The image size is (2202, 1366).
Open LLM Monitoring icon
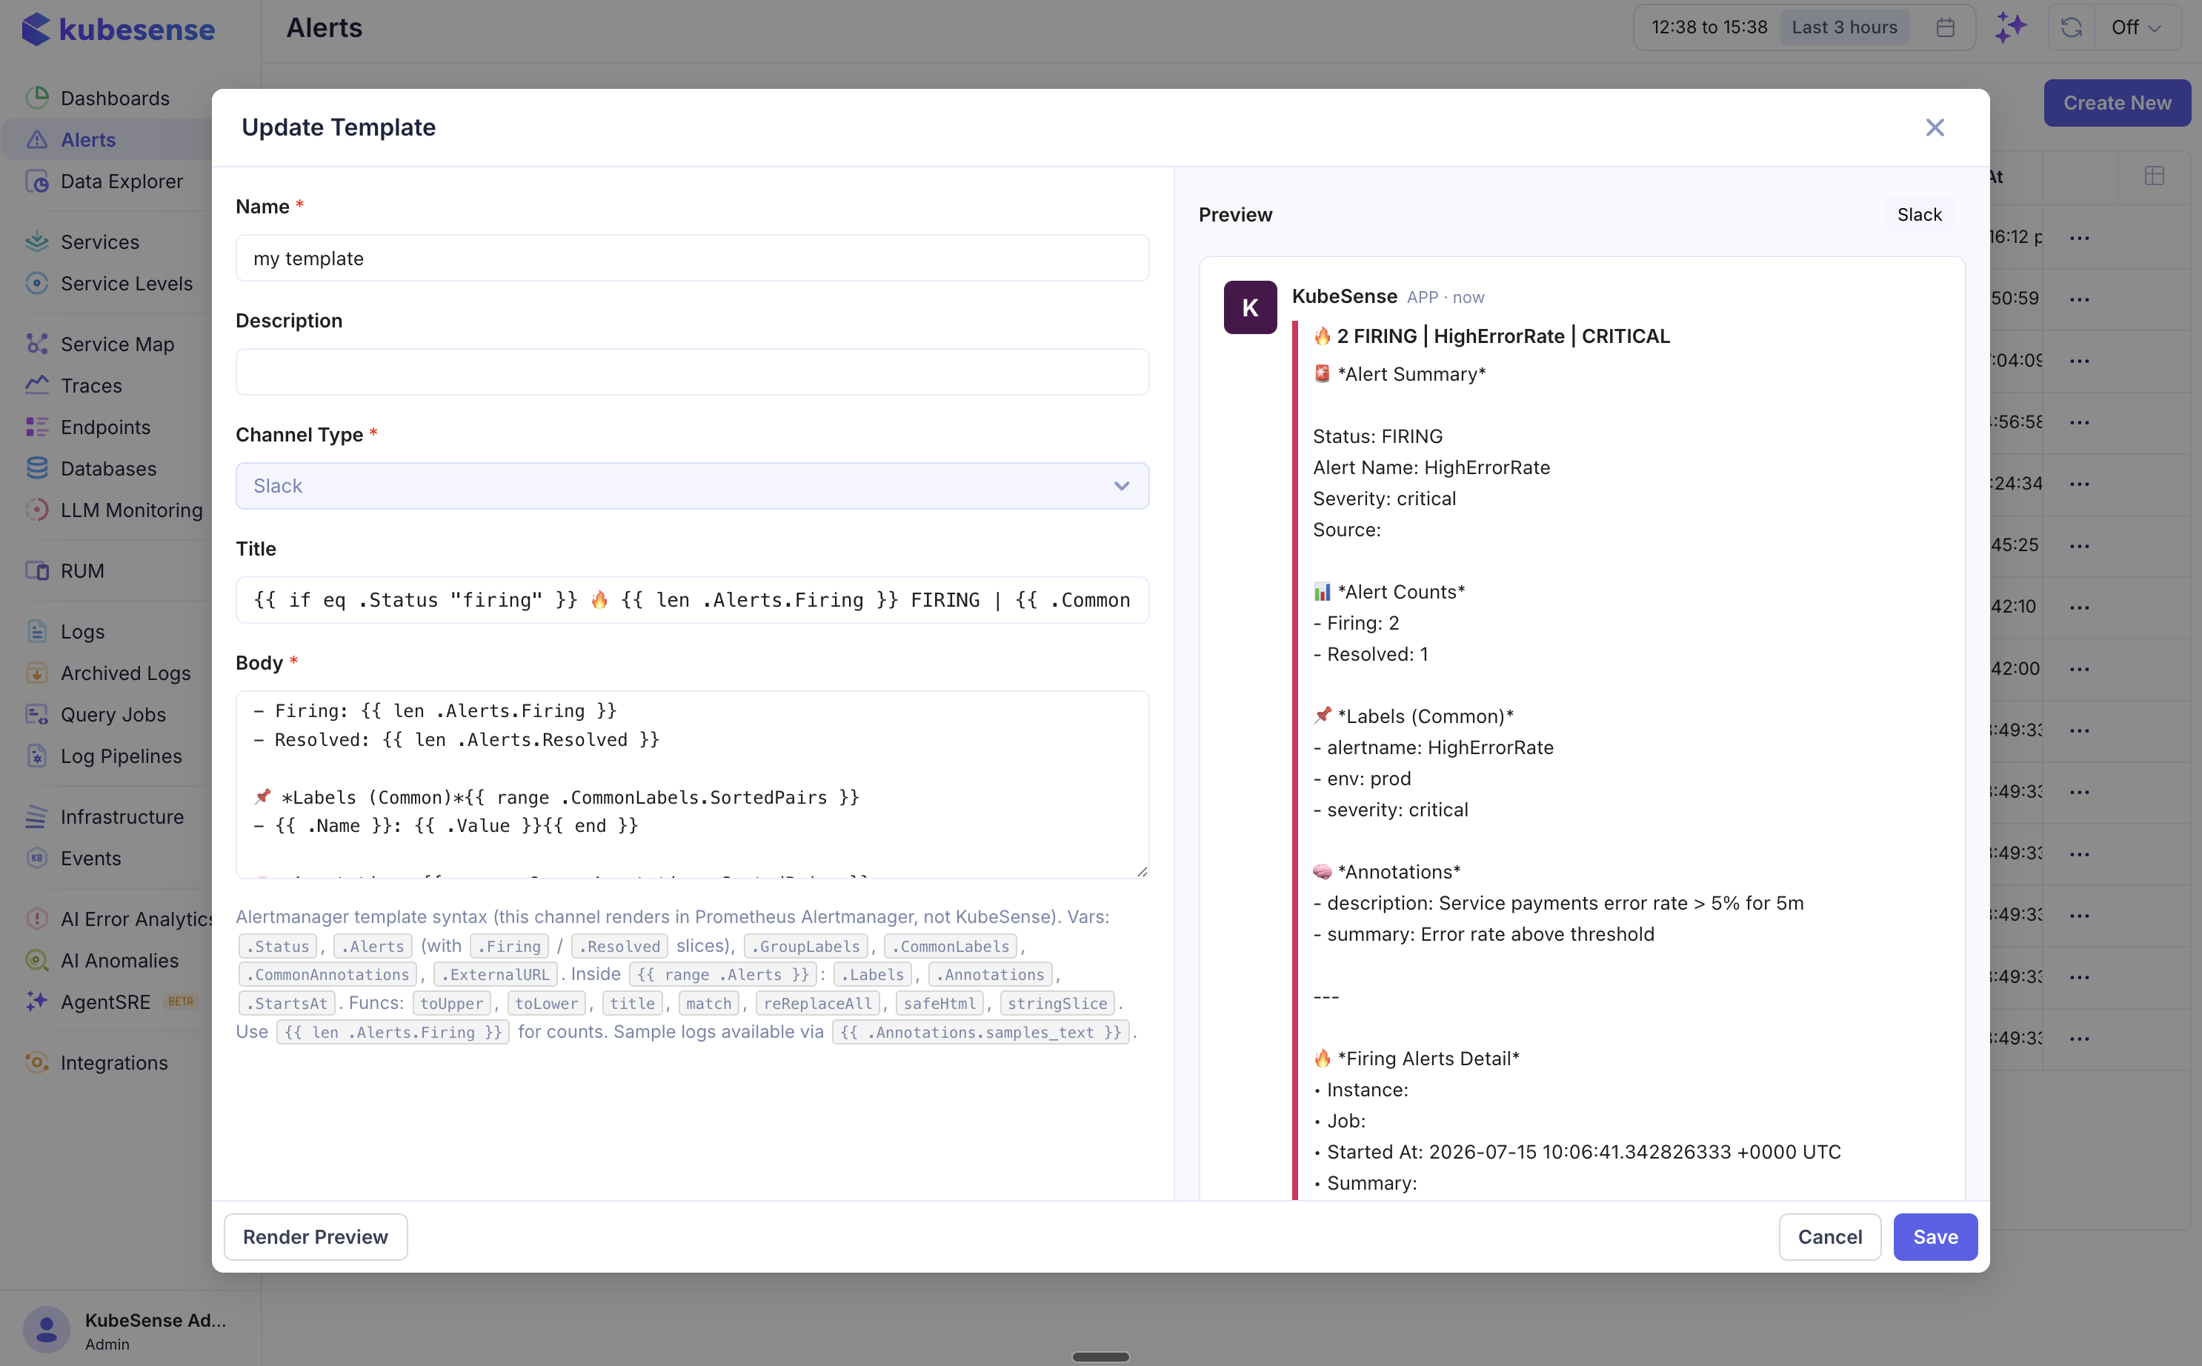coord(37,510)
